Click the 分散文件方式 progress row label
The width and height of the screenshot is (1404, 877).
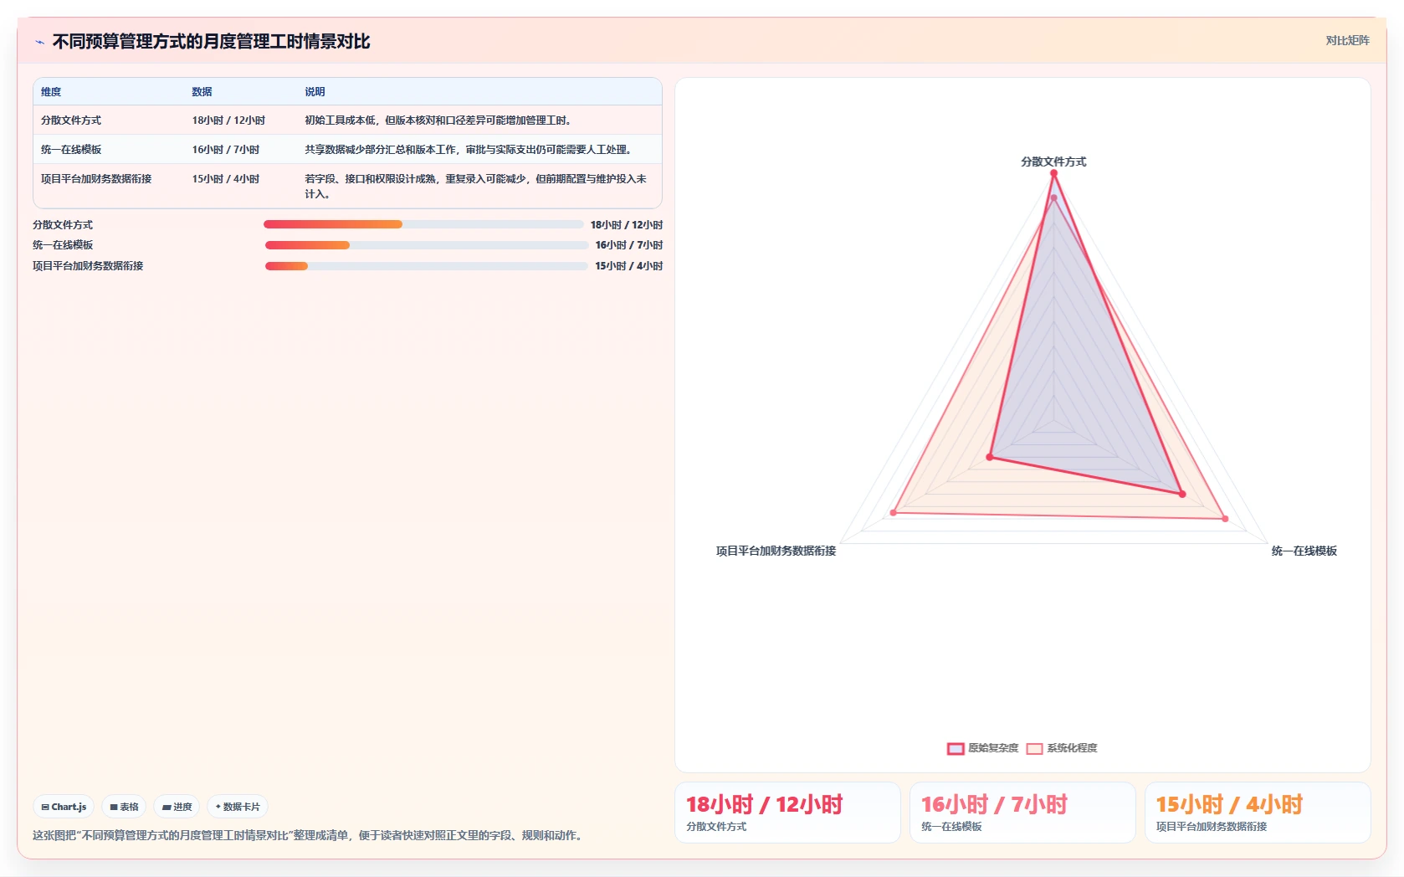pos(63,225)
